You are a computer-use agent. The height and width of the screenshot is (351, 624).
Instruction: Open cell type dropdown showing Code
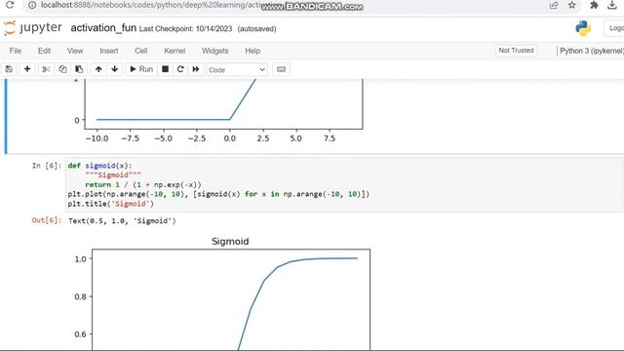[x=237, y=69]
